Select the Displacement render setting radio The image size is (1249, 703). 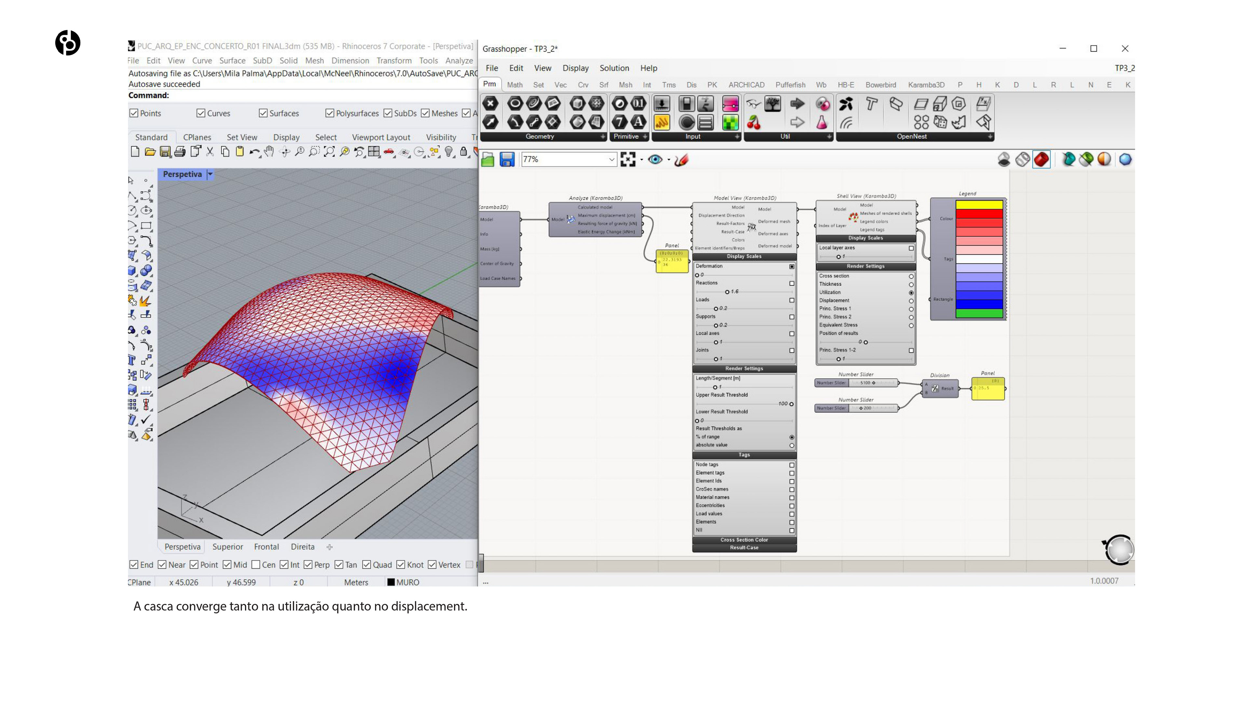pos(911,301)
